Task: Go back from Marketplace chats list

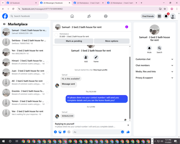Action: [4, 24]
